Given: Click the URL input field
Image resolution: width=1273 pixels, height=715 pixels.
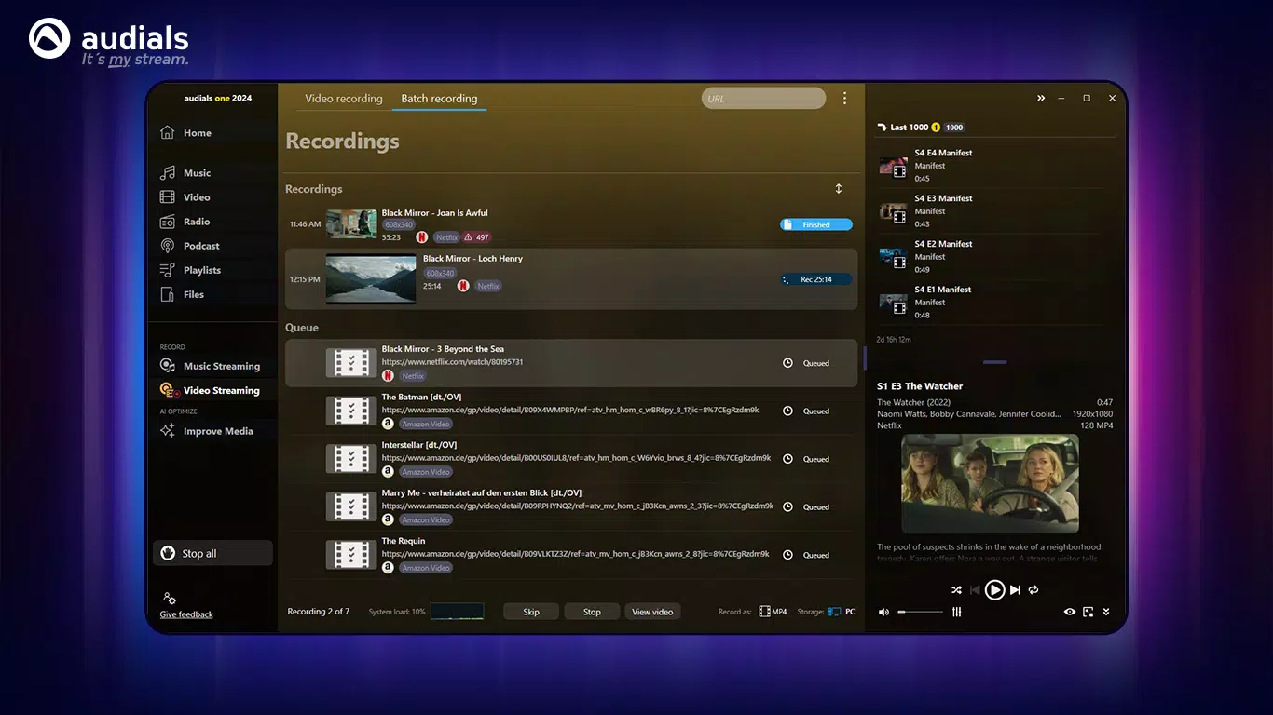Looking at the screenshot, I should (x=763, y=99).
